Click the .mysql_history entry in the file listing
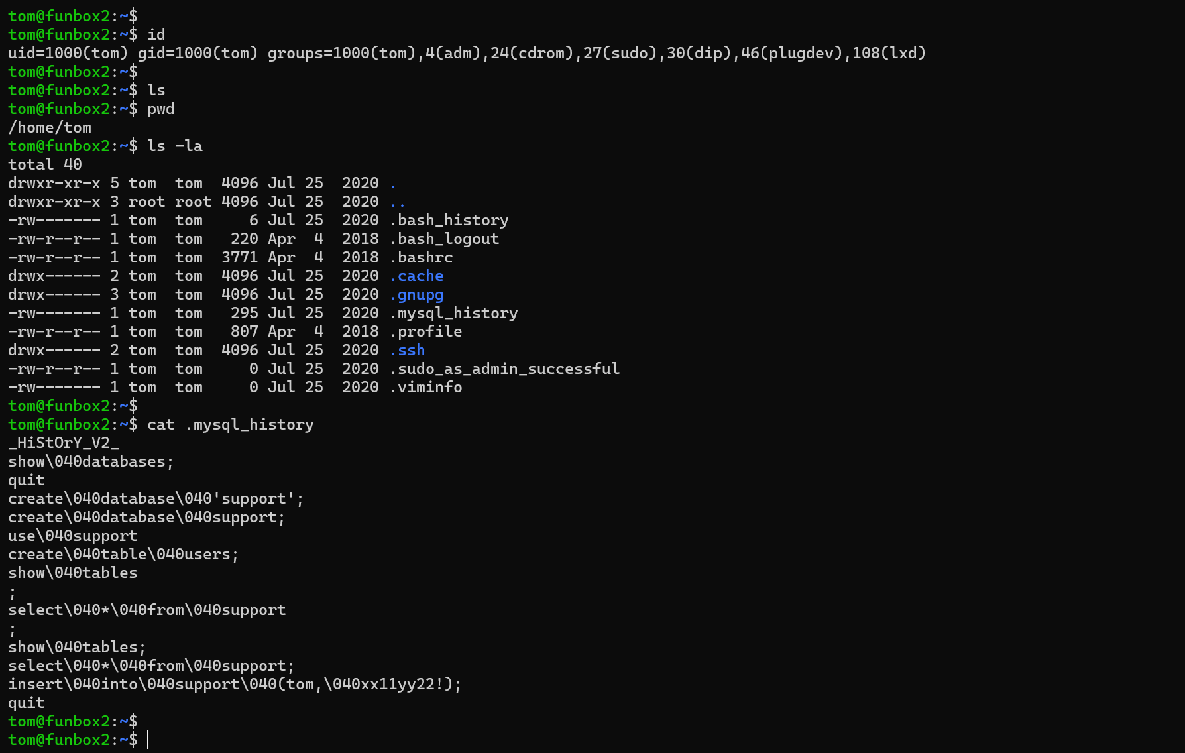This screenshot has width=1185, height=753. (453, 313)
